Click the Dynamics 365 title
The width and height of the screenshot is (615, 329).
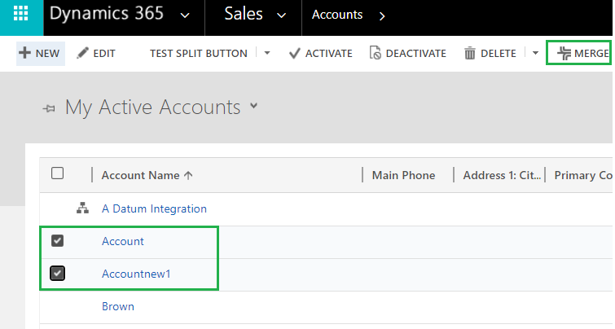click(106, 13)
